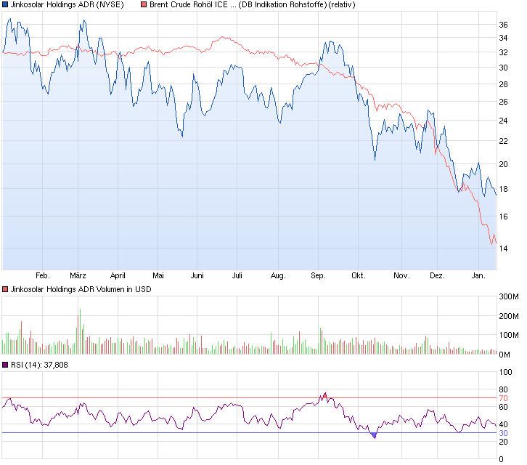This screenshot has height=465, width=527.
Task: Click the price axis value 28
Action: click(x=503, y=84)
